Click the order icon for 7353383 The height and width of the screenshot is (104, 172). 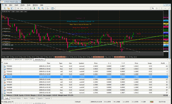click(x=4, y=66)
